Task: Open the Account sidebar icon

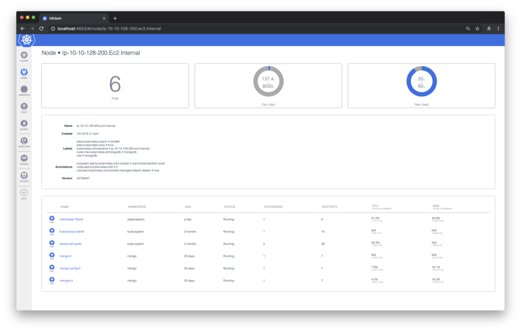Action: (24, 176)
